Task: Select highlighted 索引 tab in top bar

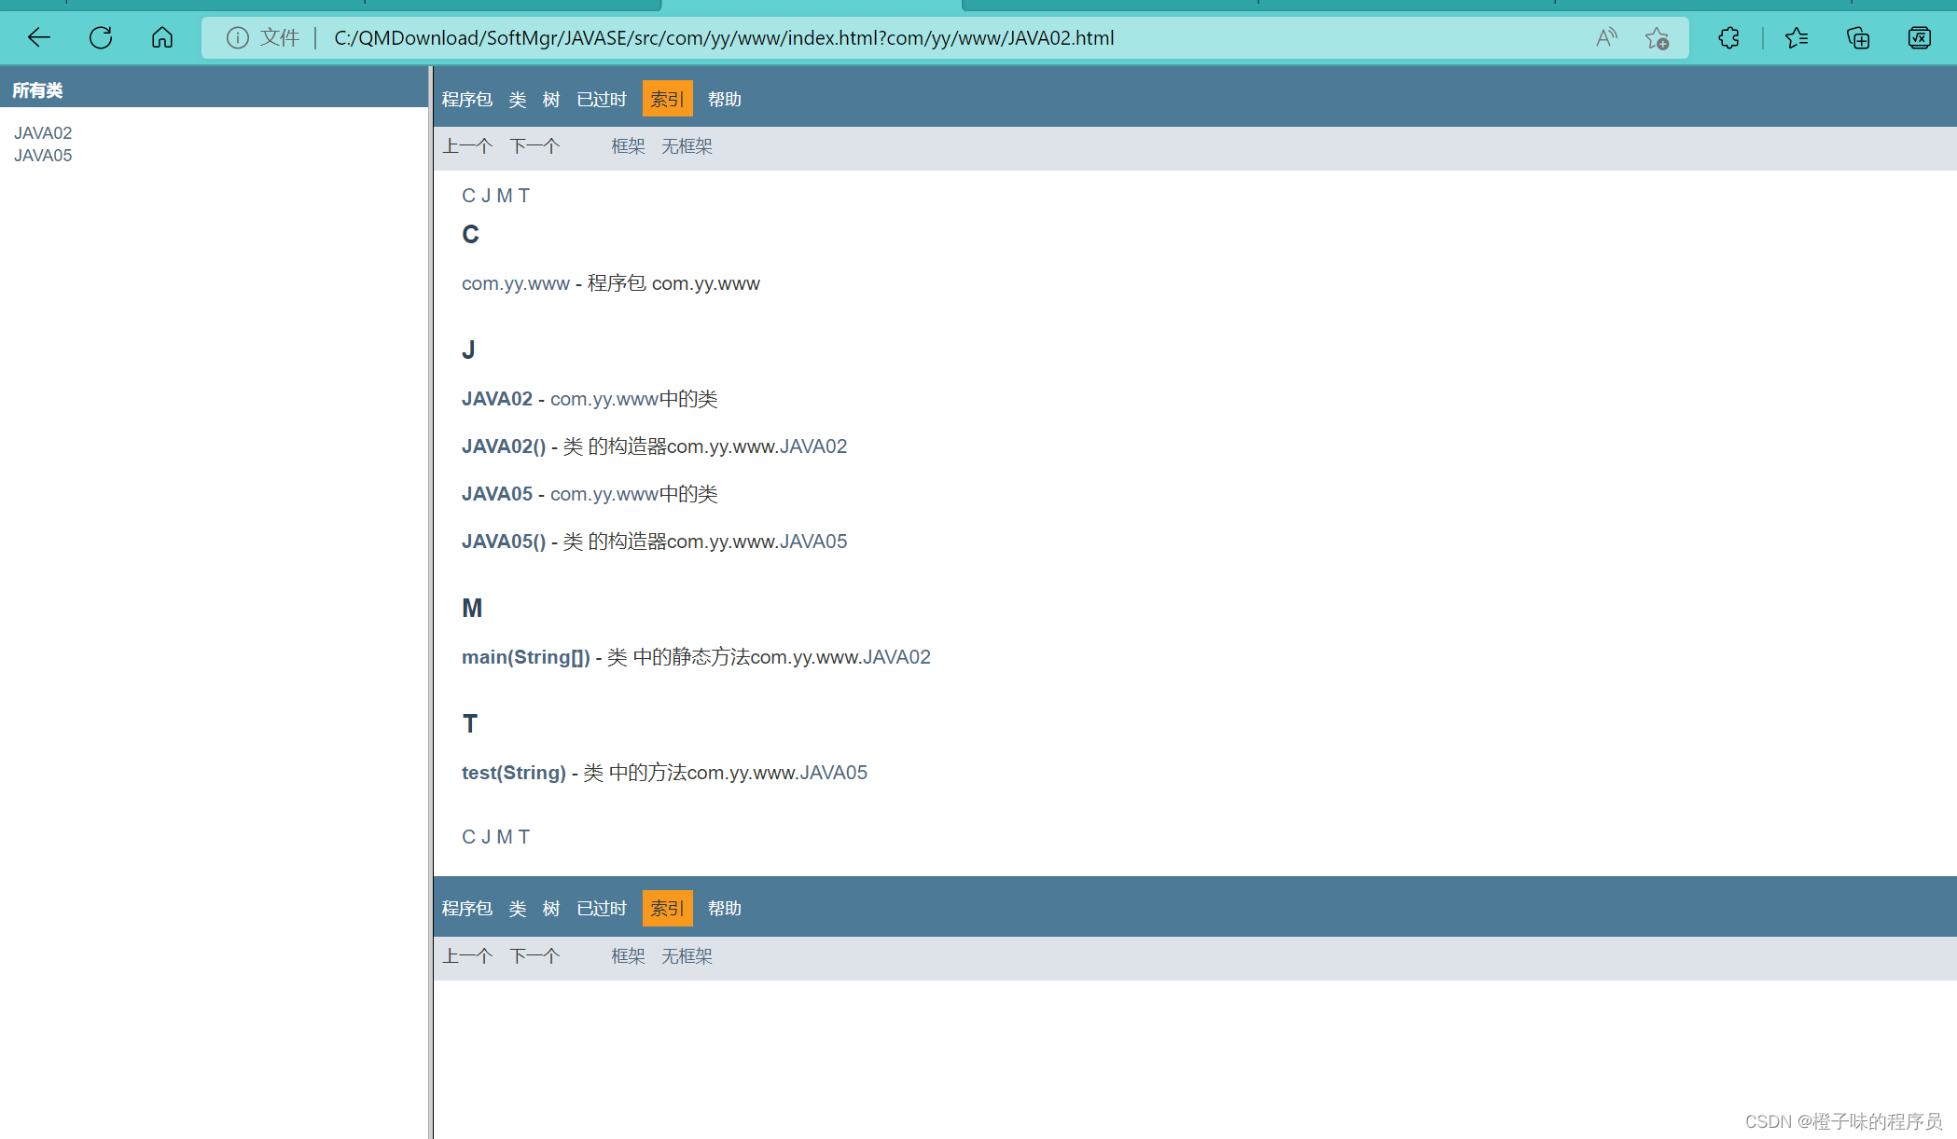Action: (668, 100)
